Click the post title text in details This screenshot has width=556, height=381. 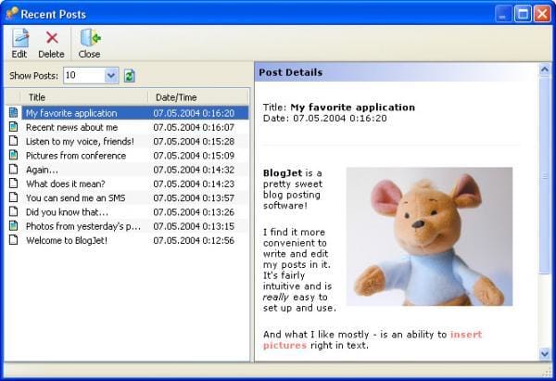coord(352,108)
